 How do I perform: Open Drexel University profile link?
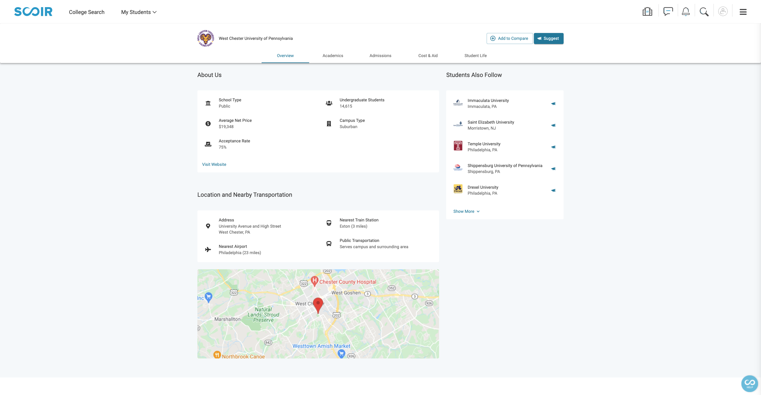(483, 187)
